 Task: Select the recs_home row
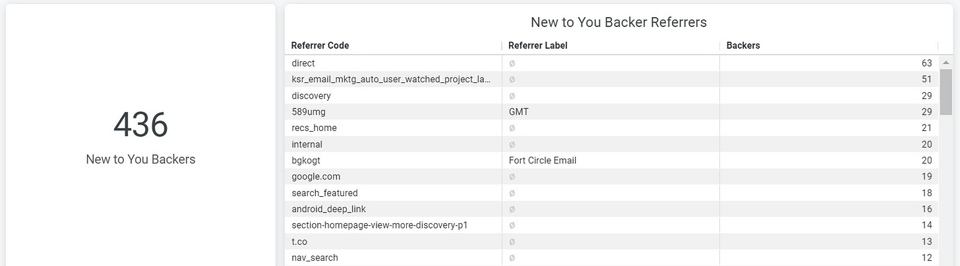click(x=612, y=128)
